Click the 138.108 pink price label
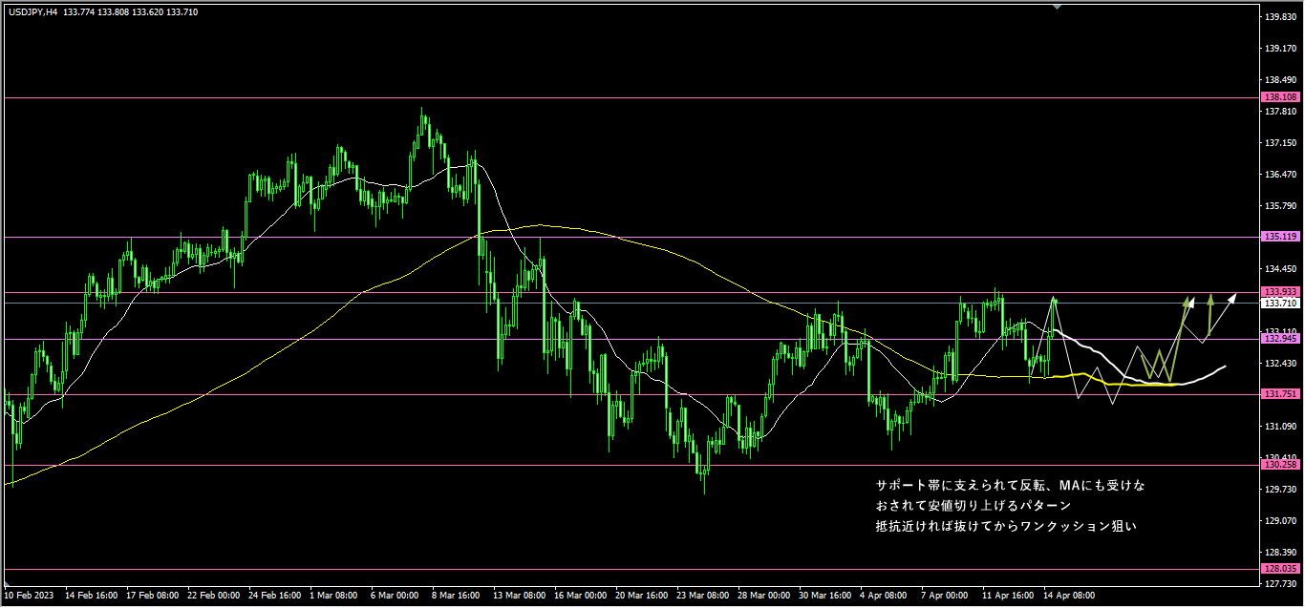This screenshot has height=608, width=1305. pyautogui.click(x=1278, y=97)
